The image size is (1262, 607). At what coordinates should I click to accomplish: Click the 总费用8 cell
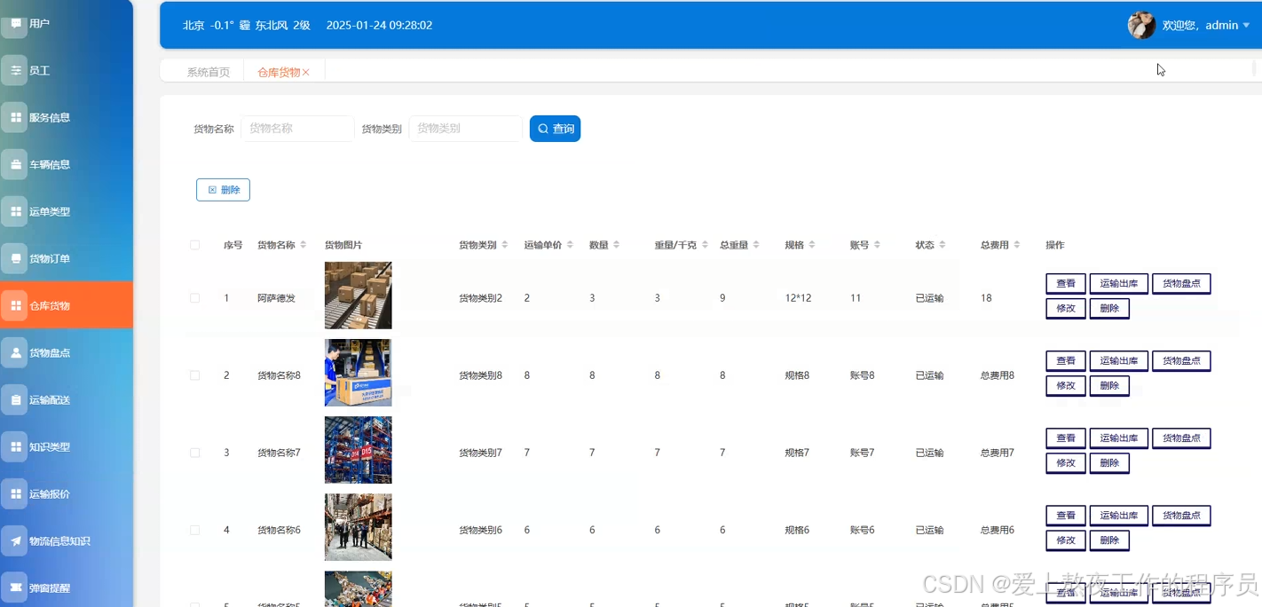[998, 375]
